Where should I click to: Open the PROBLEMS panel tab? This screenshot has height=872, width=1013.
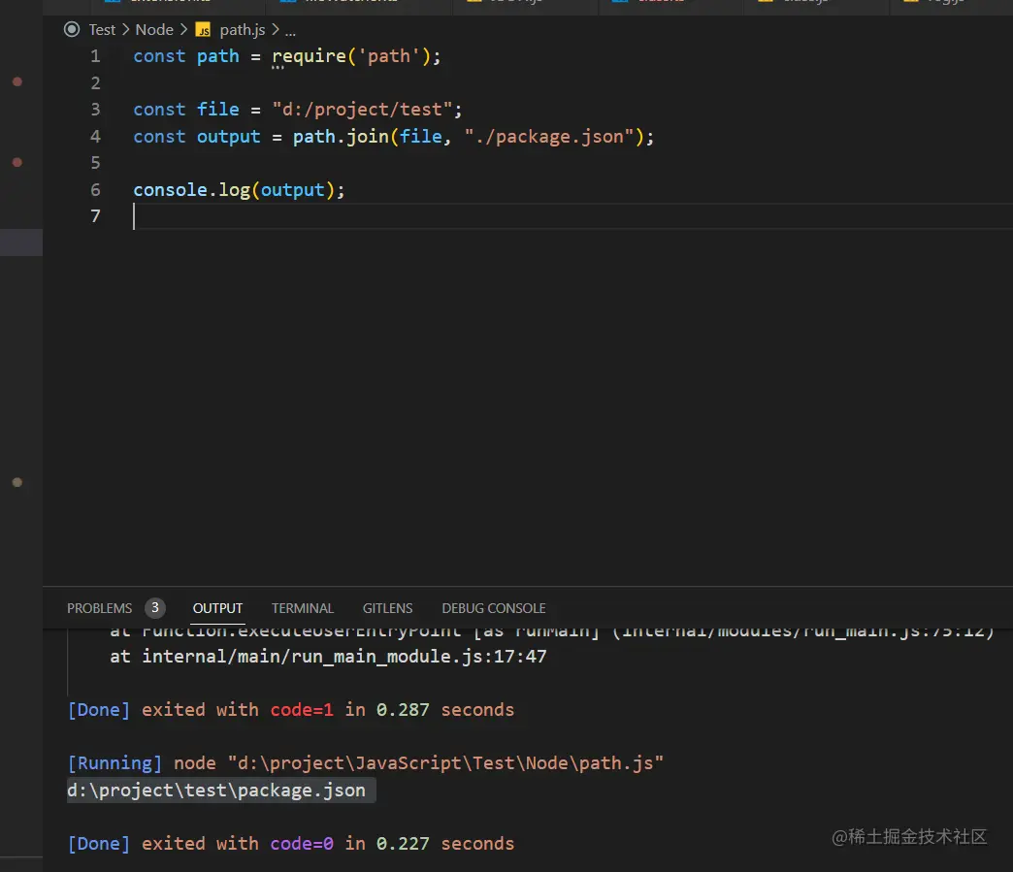99,608
